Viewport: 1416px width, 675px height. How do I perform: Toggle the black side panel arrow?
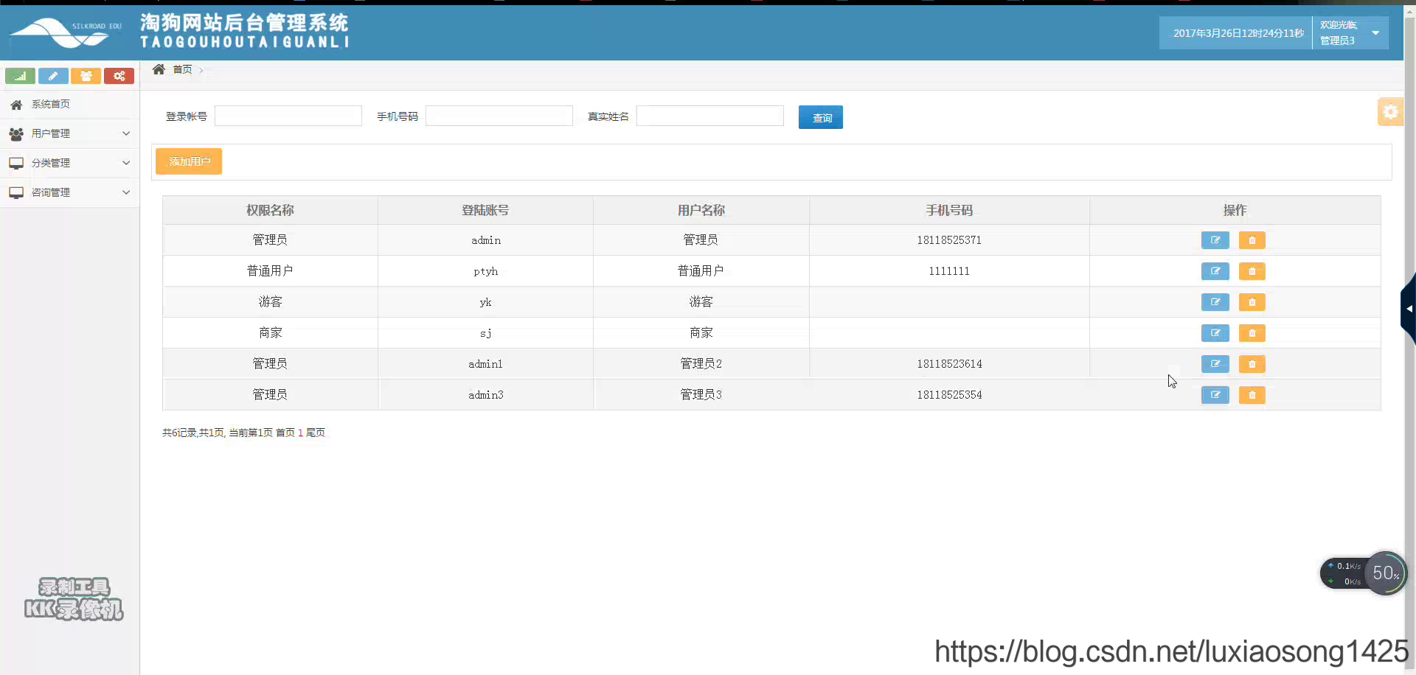coord(1409,309)
